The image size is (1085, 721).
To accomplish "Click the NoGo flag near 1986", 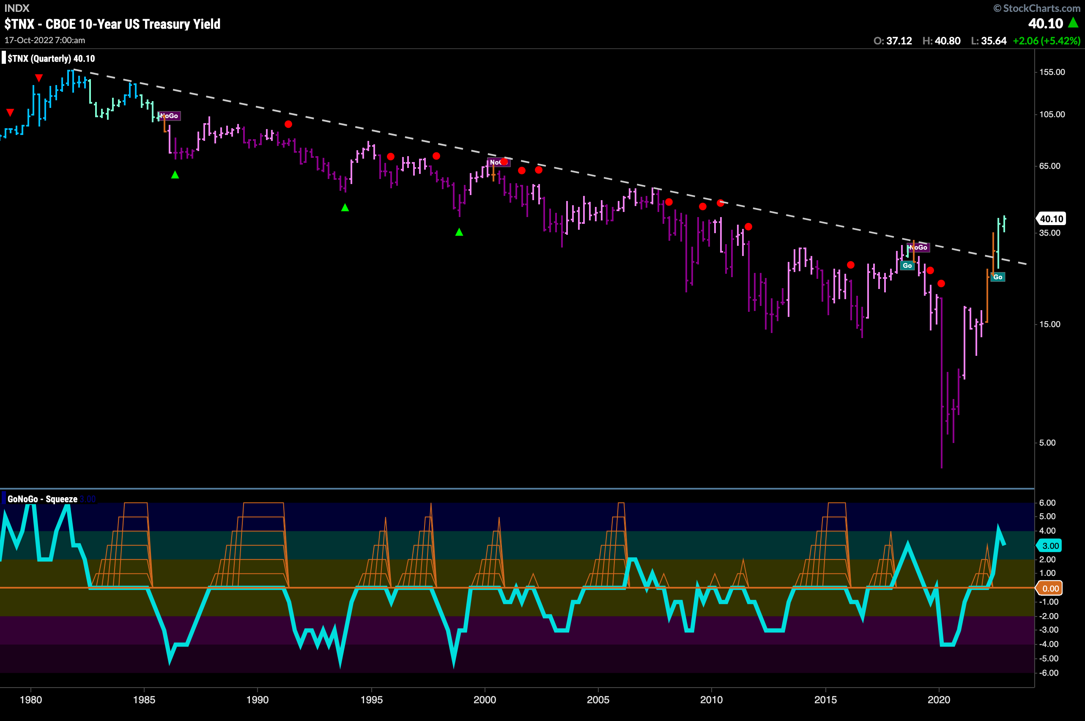I will [x=170, y=116].
